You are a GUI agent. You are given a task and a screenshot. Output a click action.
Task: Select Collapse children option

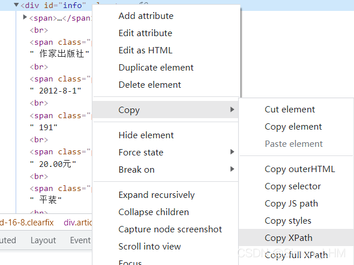154,212
